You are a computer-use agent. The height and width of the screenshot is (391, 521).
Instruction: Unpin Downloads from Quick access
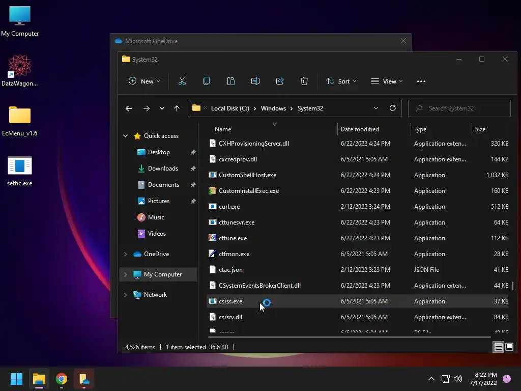193,169
